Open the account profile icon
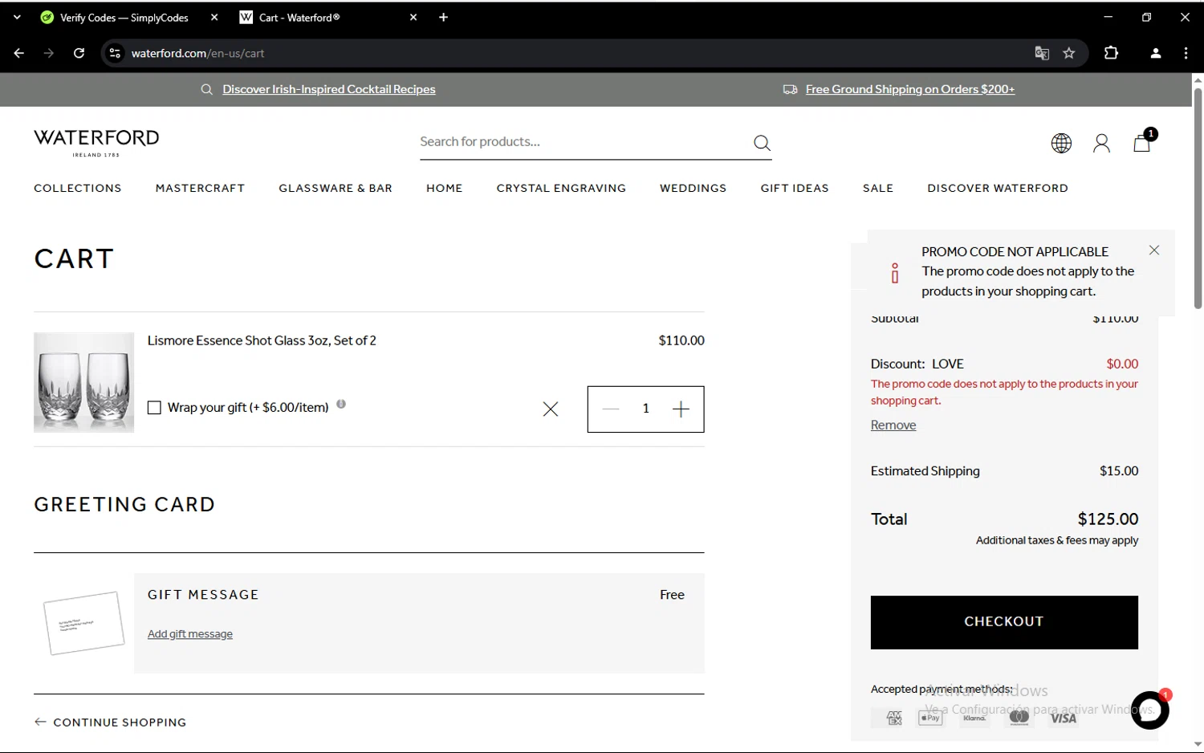The height and width of the screenshot is (753, 1204). click(1101, 143)
